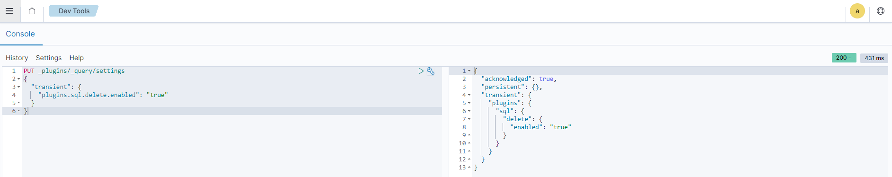Viewport: 892px width, 177px height.
Task: Collapse response "transient" fold on line 4
Action: 469,95
